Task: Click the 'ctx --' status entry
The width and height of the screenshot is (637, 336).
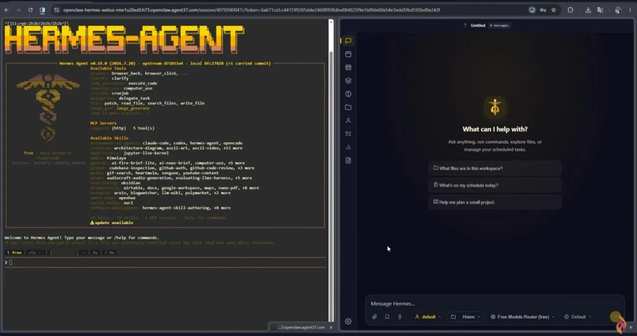Action: click(35, 252)
